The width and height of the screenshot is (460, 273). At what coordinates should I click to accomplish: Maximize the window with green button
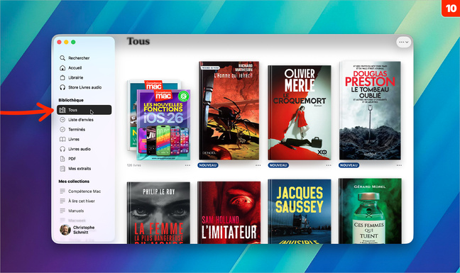(x=73, y=42)
